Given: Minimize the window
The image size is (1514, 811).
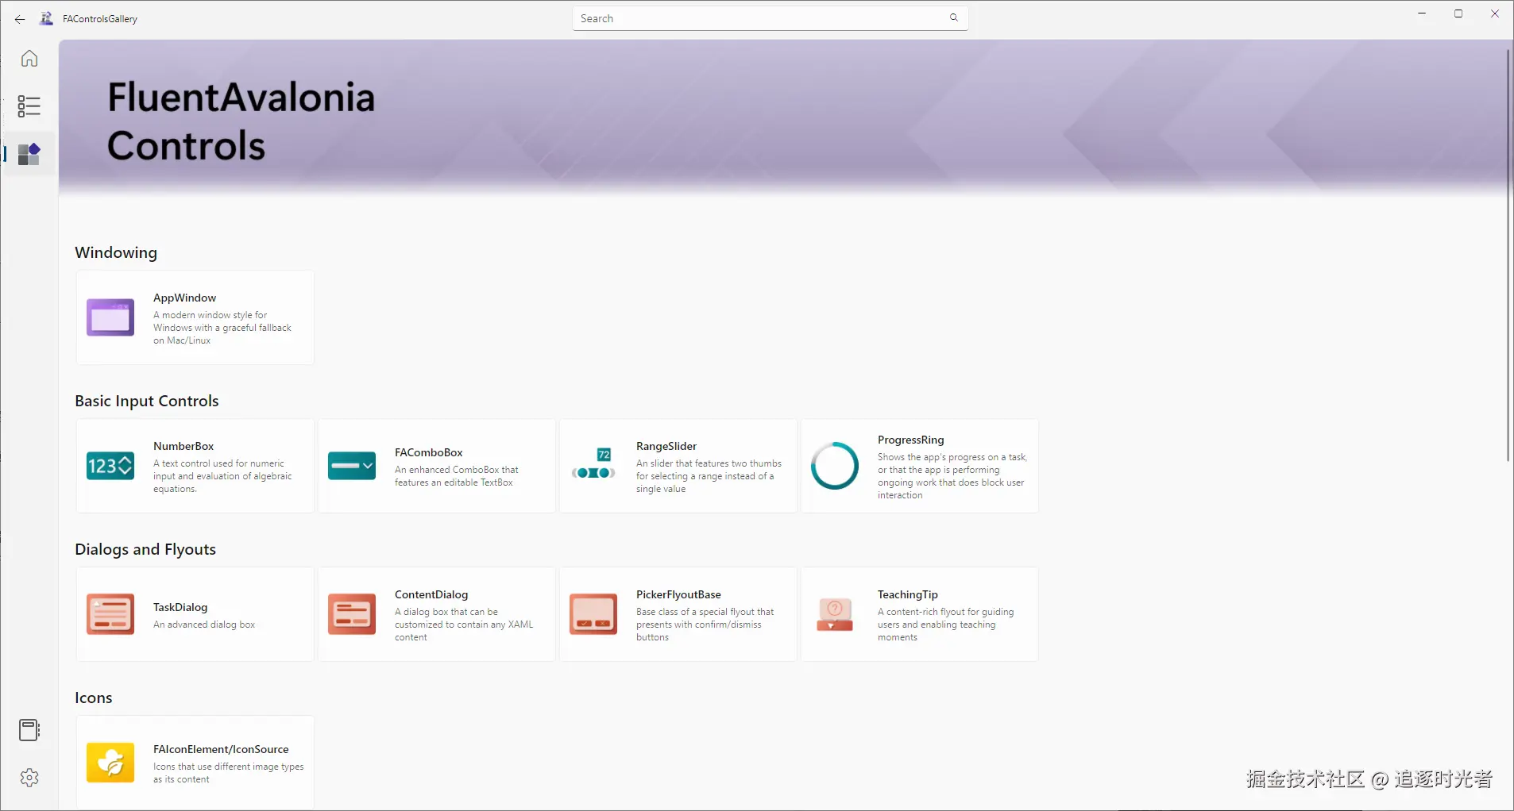Looking at the screenshot, I should (x=1422, y=13).
